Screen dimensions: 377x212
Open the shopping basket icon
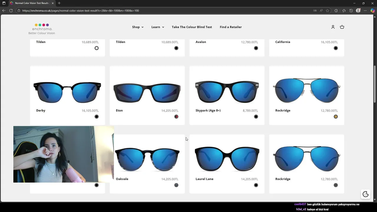pos(342,27)
